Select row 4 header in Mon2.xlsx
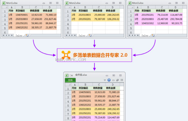Image resolution: width=188 pixels, height=121 pixels. (x=68, y=24)
